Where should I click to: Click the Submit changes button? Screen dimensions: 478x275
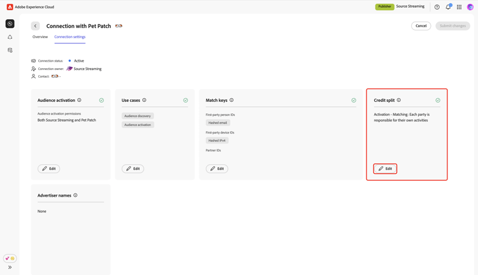[x=453, y=26]
